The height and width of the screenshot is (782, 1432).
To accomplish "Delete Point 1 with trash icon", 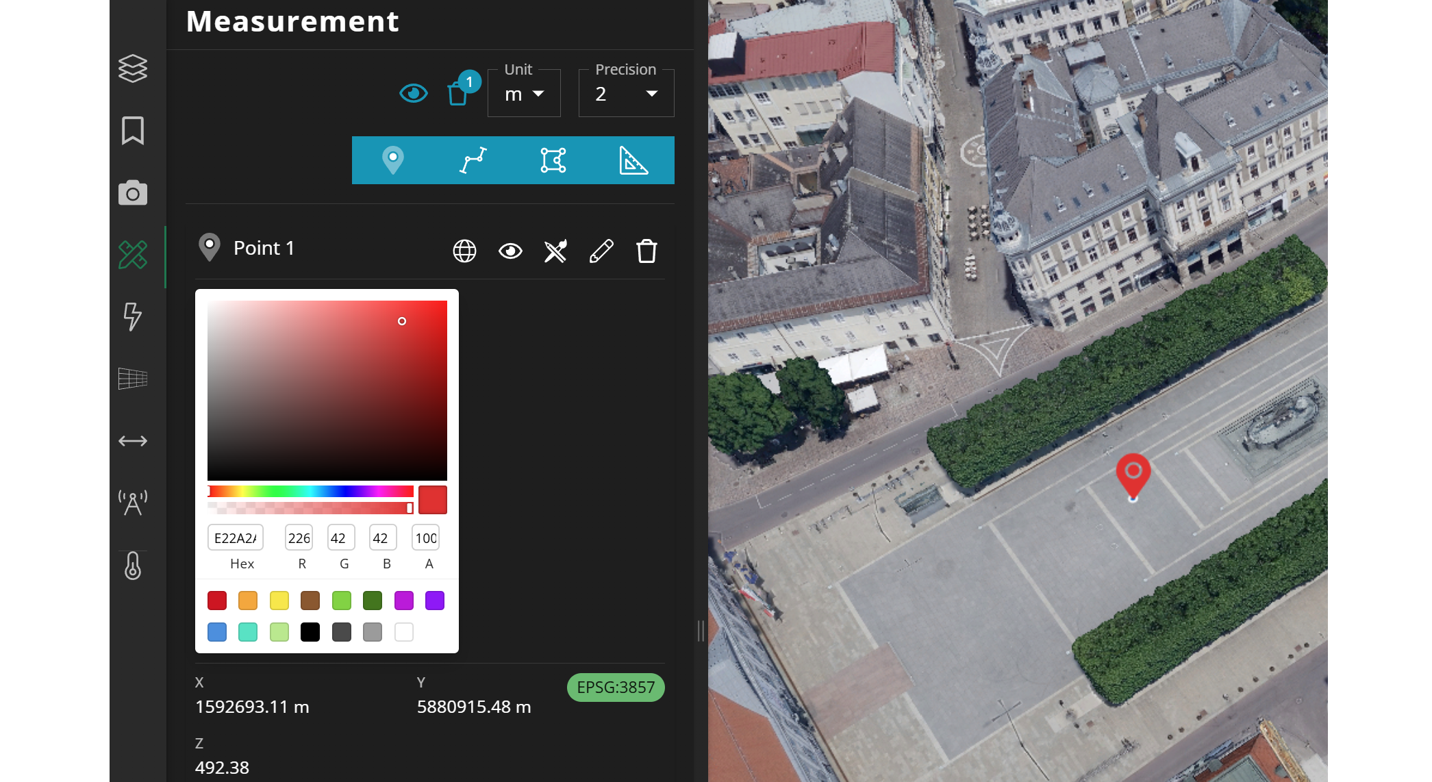I will (x=646, y=251).
